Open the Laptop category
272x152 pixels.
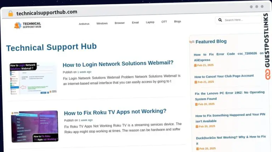(x=150, y=22)
